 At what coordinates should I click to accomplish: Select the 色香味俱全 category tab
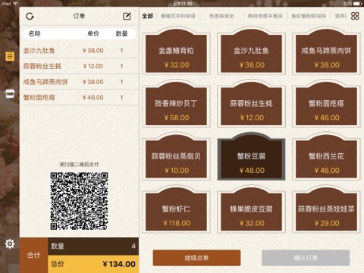221,16
